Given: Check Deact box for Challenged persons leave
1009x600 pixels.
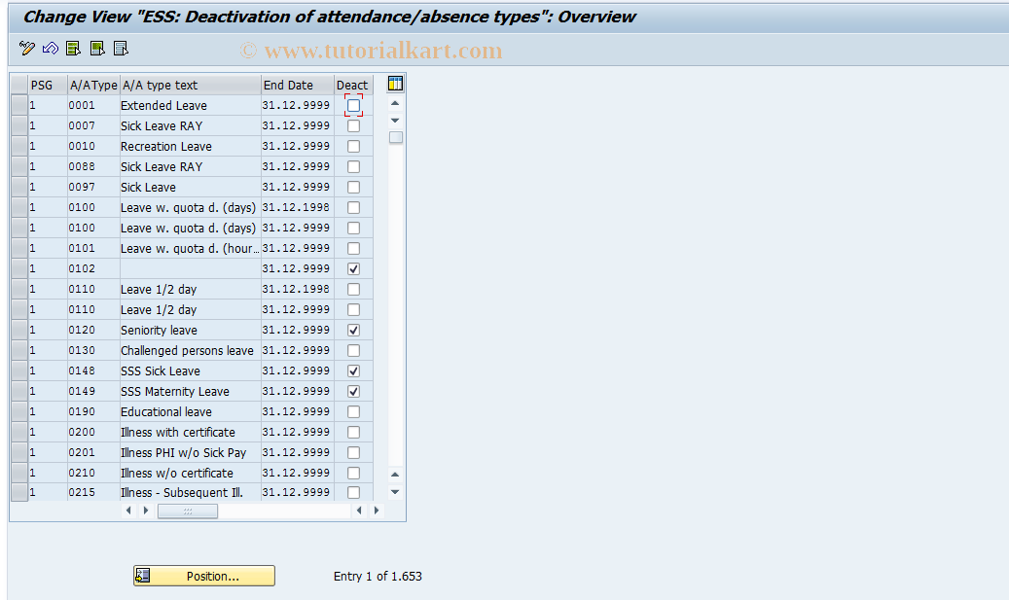Looking at the screenshot, I should pos(353,350).
